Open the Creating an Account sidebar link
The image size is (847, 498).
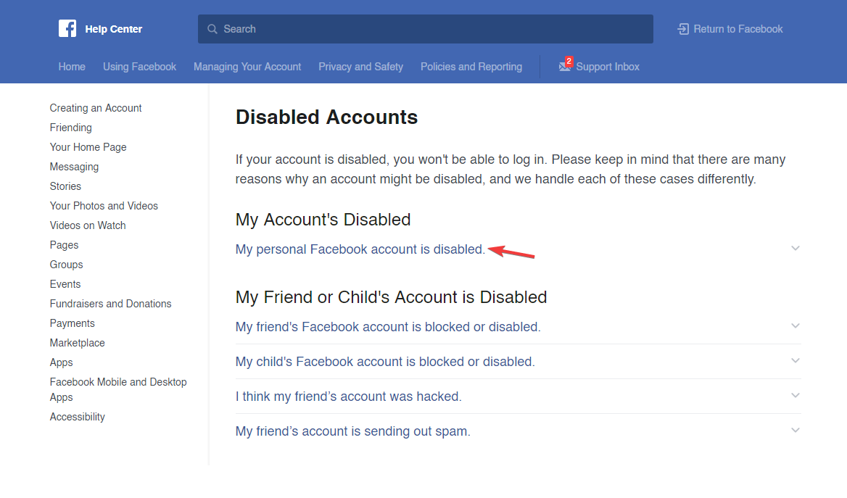pyautogui.click(x=96, y=108)
